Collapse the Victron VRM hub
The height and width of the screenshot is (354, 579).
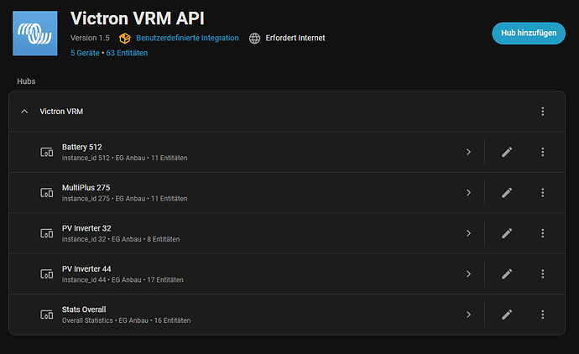tap(24, 112)
